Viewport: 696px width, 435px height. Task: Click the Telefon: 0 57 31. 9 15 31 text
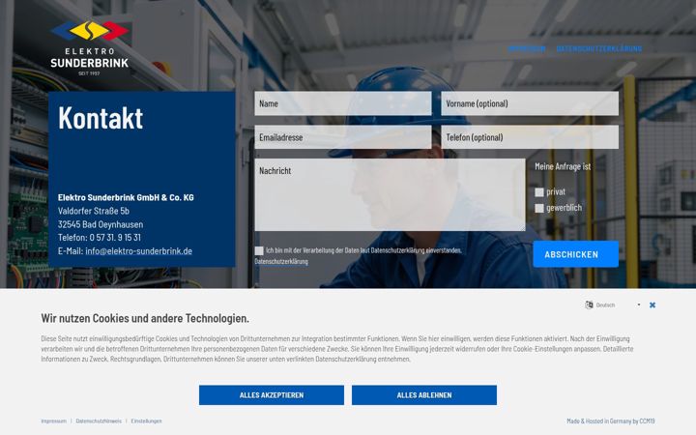click(100, 238)
